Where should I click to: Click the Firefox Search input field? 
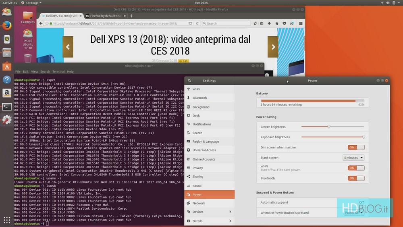tap(226, 23)
